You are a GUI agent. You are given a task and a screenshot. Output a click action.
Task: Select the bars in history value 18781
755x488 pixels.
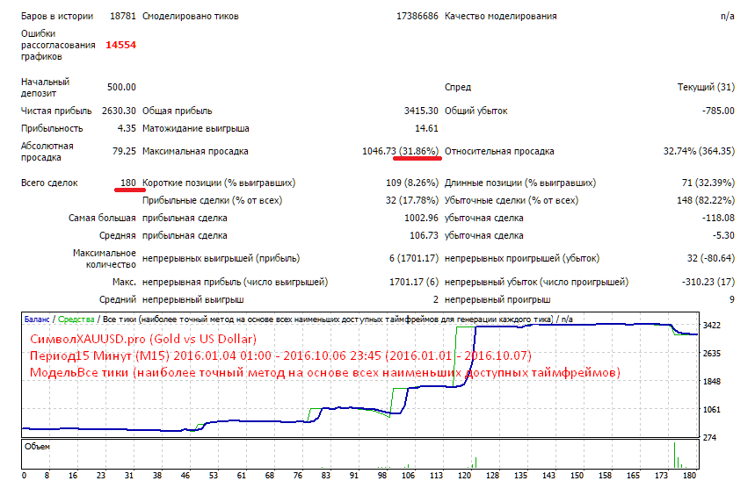pyautogui.click(x=123, y=16)
